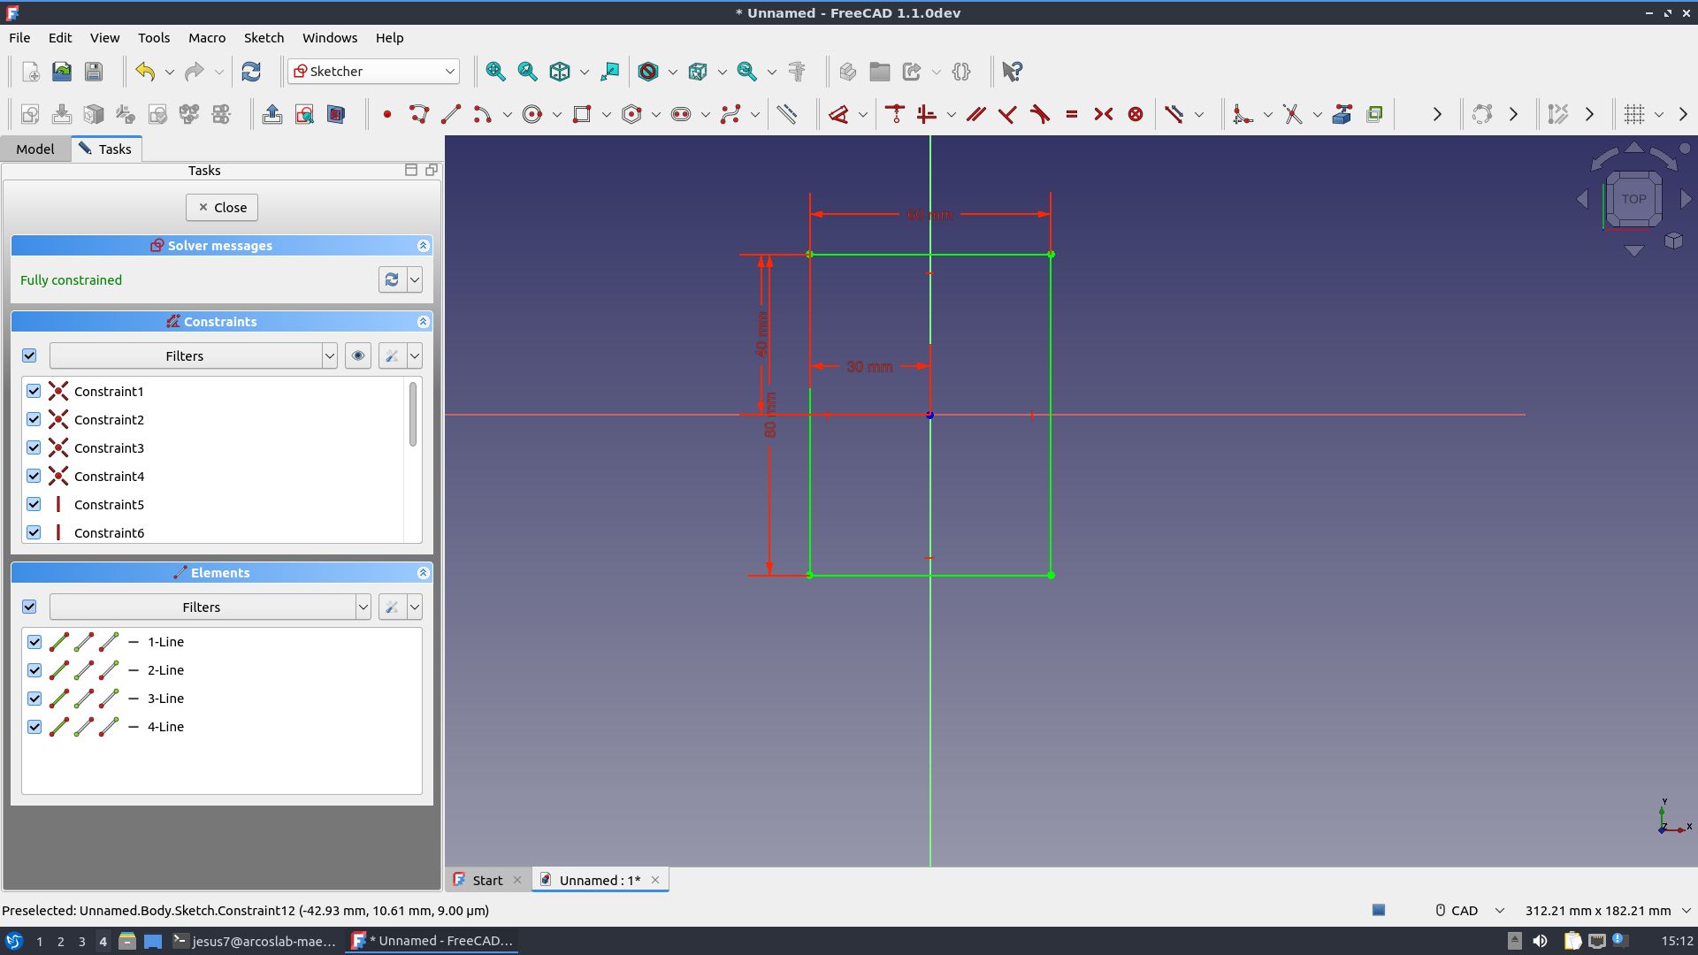Click the Refresh icon in toolbar
The image size is (1698, 955).
pyautogui.click(x=251, y=72)
